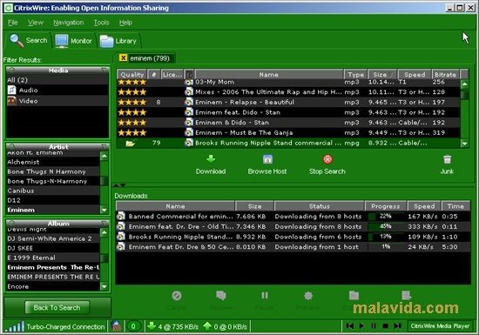This screenshot has width=479, height=335.
Task: Open the Artist filter panel dropdown arrow
Action: 105,146
